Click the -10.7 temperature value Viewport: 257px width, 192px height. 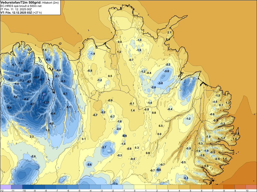[x=36, y=77]
